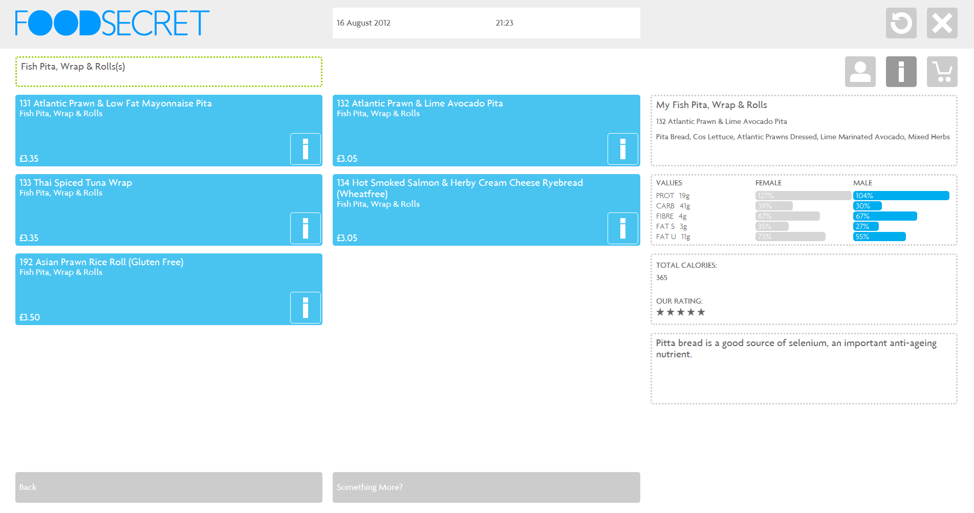Click the Fish Pita, Wrap & Rolls(s) heading box
Viewport: 974px width, 513px height.
169,72
